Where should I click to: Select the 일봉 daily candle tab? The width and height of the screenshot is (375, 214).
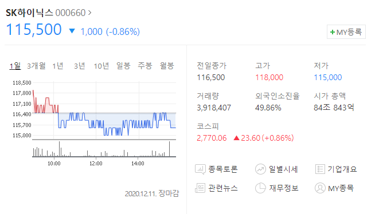pos(123,66)
